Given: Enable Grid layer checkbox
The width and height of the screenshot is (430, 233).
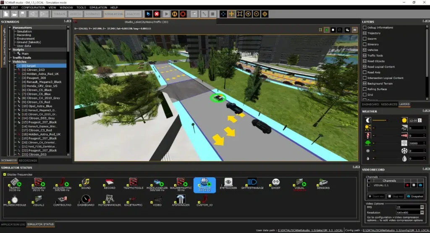Looking at the screenshot, I should 365,94.
